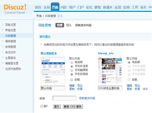Select 电脑版 radio for biaoqi_xiu style

pyautogui.click(x=129, y=62)
